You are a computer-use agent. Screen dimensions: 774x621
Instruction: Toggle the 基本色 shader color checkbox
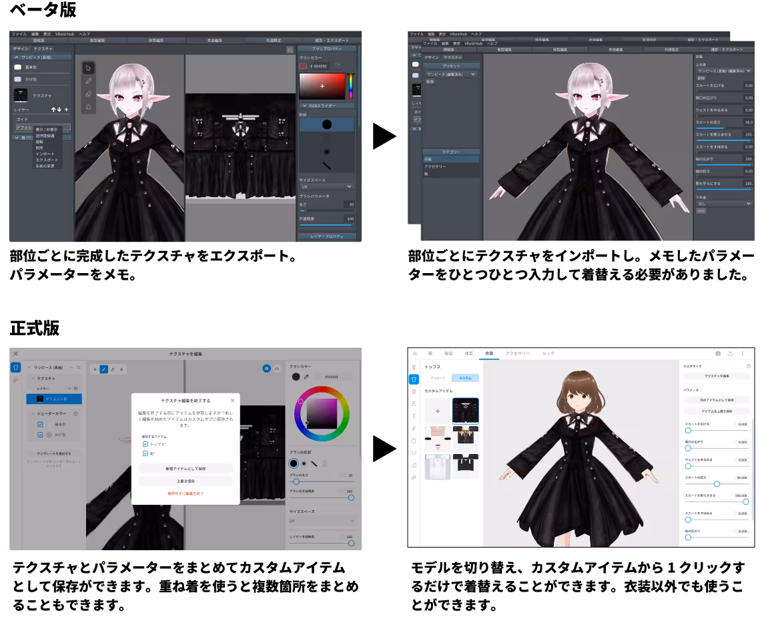coord(40,425)
